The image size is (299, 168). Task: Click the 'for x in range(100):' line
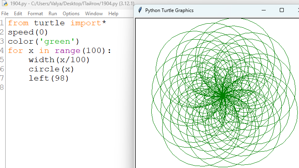point(59,51)
